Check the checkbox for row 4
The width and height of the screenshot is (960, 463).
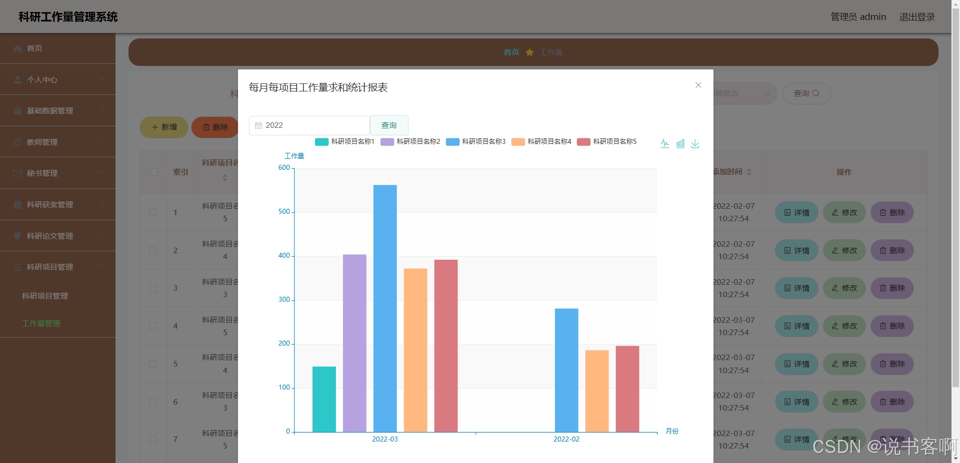pos(153,326)
